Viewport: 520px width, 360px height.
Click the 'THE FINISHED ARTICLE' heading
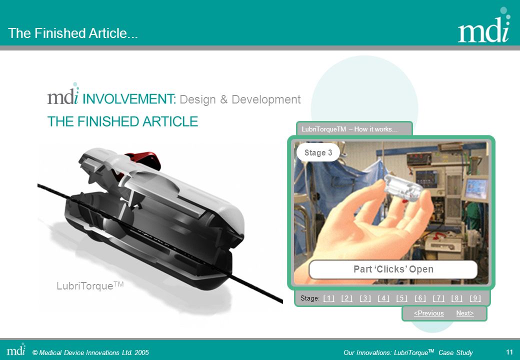[x=122, y=121]
